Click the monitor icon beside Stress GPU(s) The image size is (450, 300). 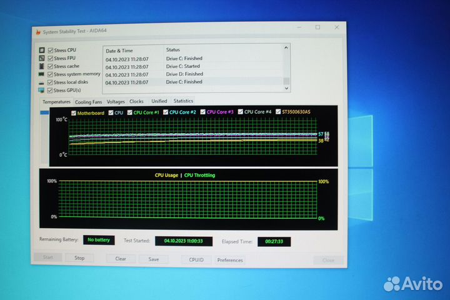pyautogui.click(x=41, y=91)
